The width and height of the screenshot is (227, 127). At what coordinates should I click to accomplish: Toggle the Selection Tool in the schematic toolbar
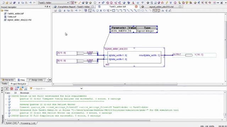click(90, 11)
